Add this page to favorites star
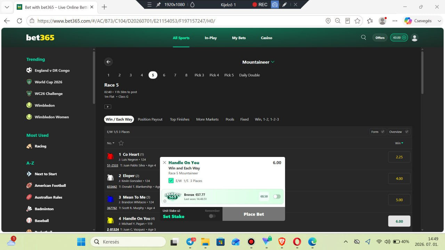The image size is (445, 250). [357, 21]
